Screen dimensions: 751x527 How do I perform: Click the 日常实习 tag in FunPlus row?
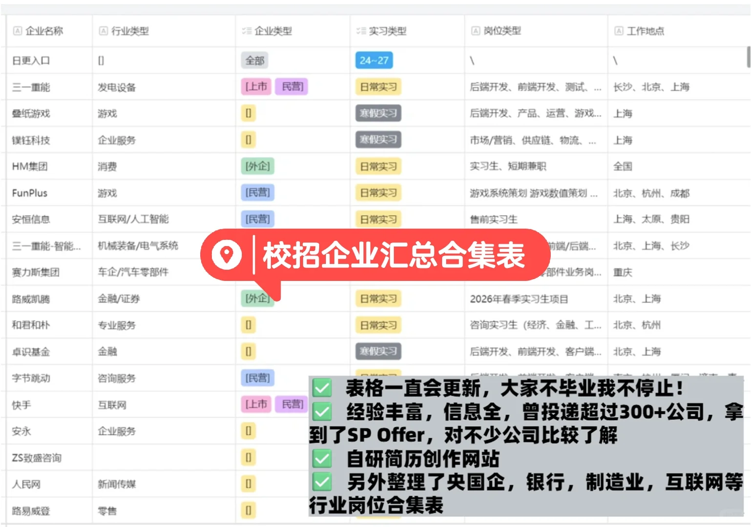point(378,193)
